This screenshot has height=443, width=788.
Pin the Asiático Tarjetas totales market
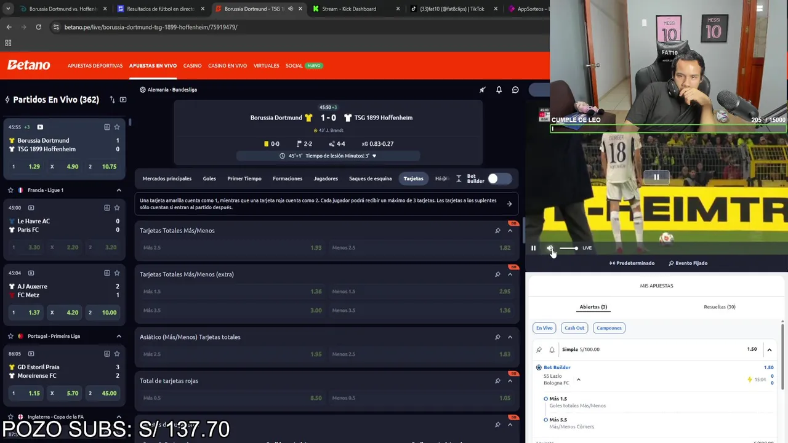pos(497,337)
